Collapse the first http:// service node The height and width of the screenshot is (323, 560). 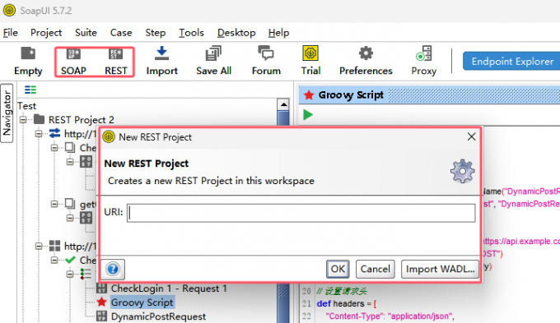click(x=39, y=134)
